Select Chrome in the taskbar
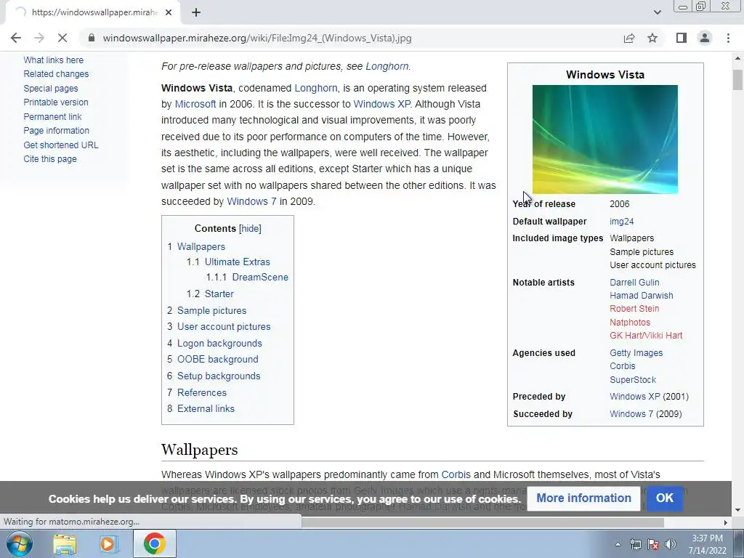Image resolution: width=744 pixels, height=558 pixels. point(154,543)
